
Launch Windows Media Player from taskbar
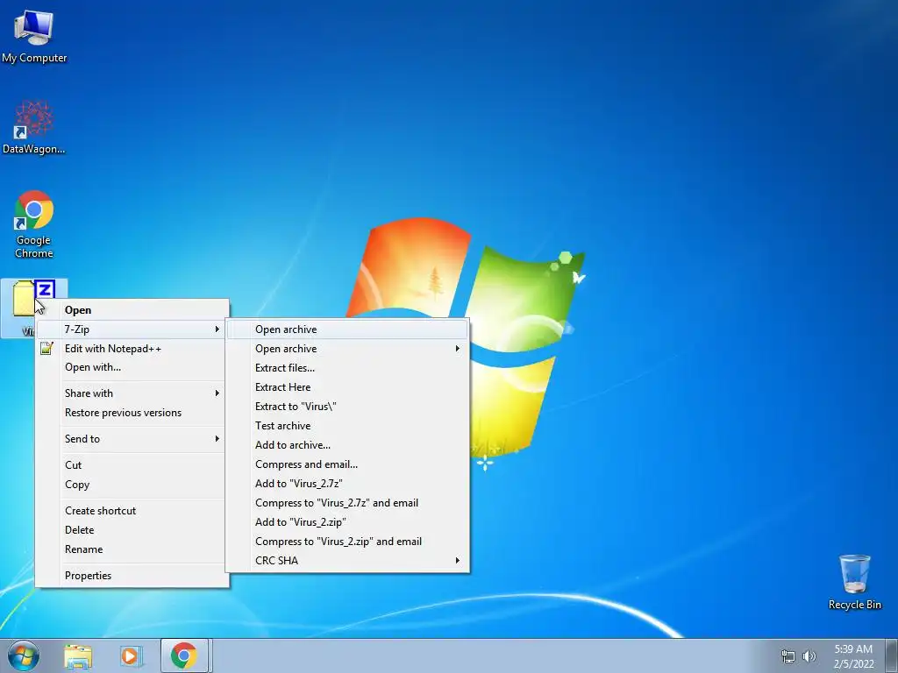tap(132, 655)
